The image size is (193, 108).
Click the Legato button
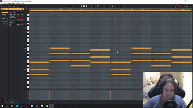[12, 16]
